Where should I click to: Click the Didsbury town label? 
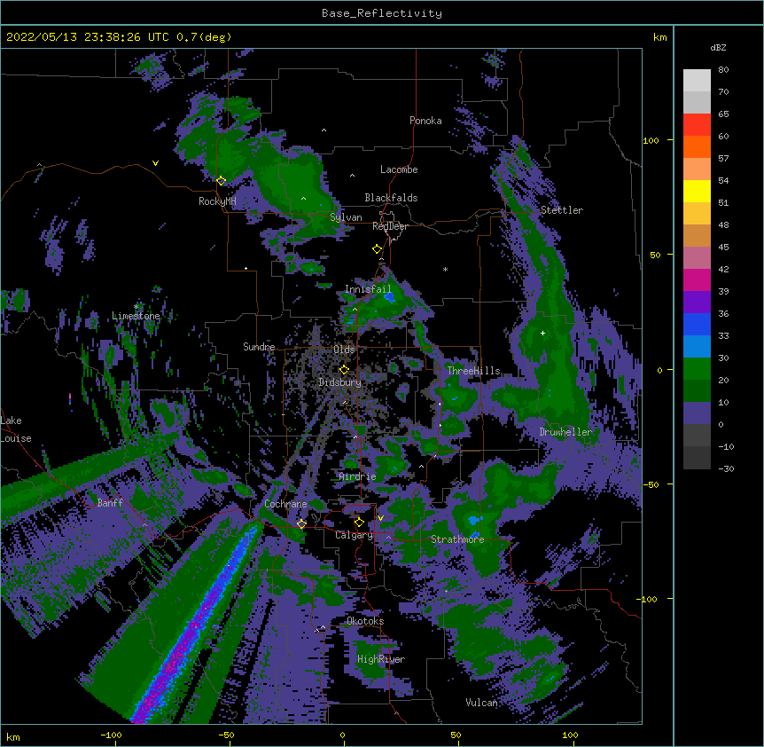pos(340,382)
